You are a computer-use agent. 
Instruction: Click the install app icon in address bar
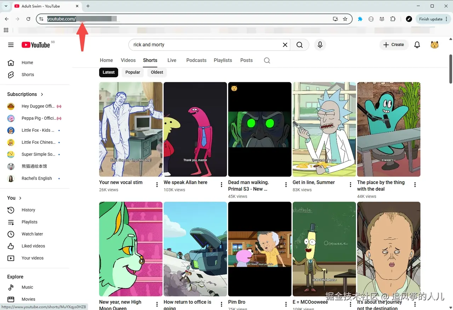click(x=335, y=19)
